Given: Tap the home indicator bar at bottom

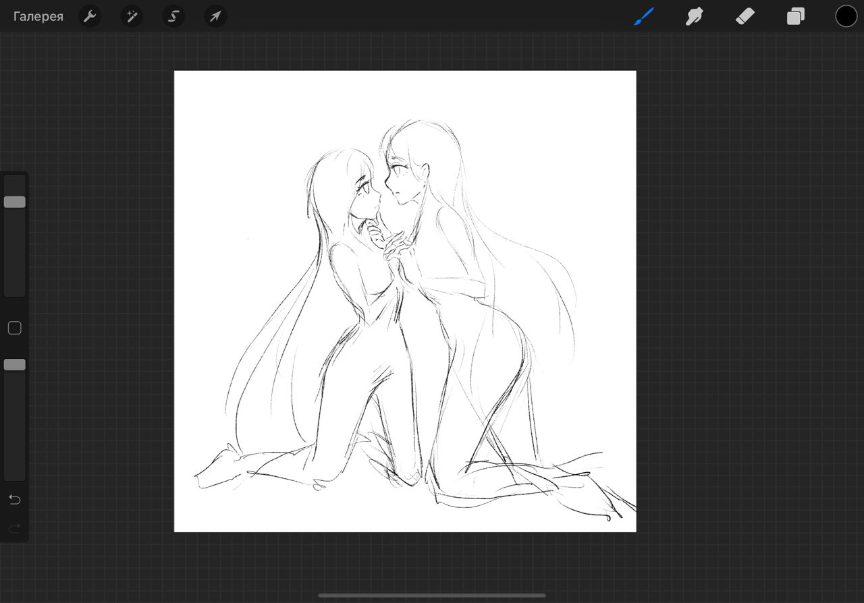Looking at the screenshot, I should [432, 596].
